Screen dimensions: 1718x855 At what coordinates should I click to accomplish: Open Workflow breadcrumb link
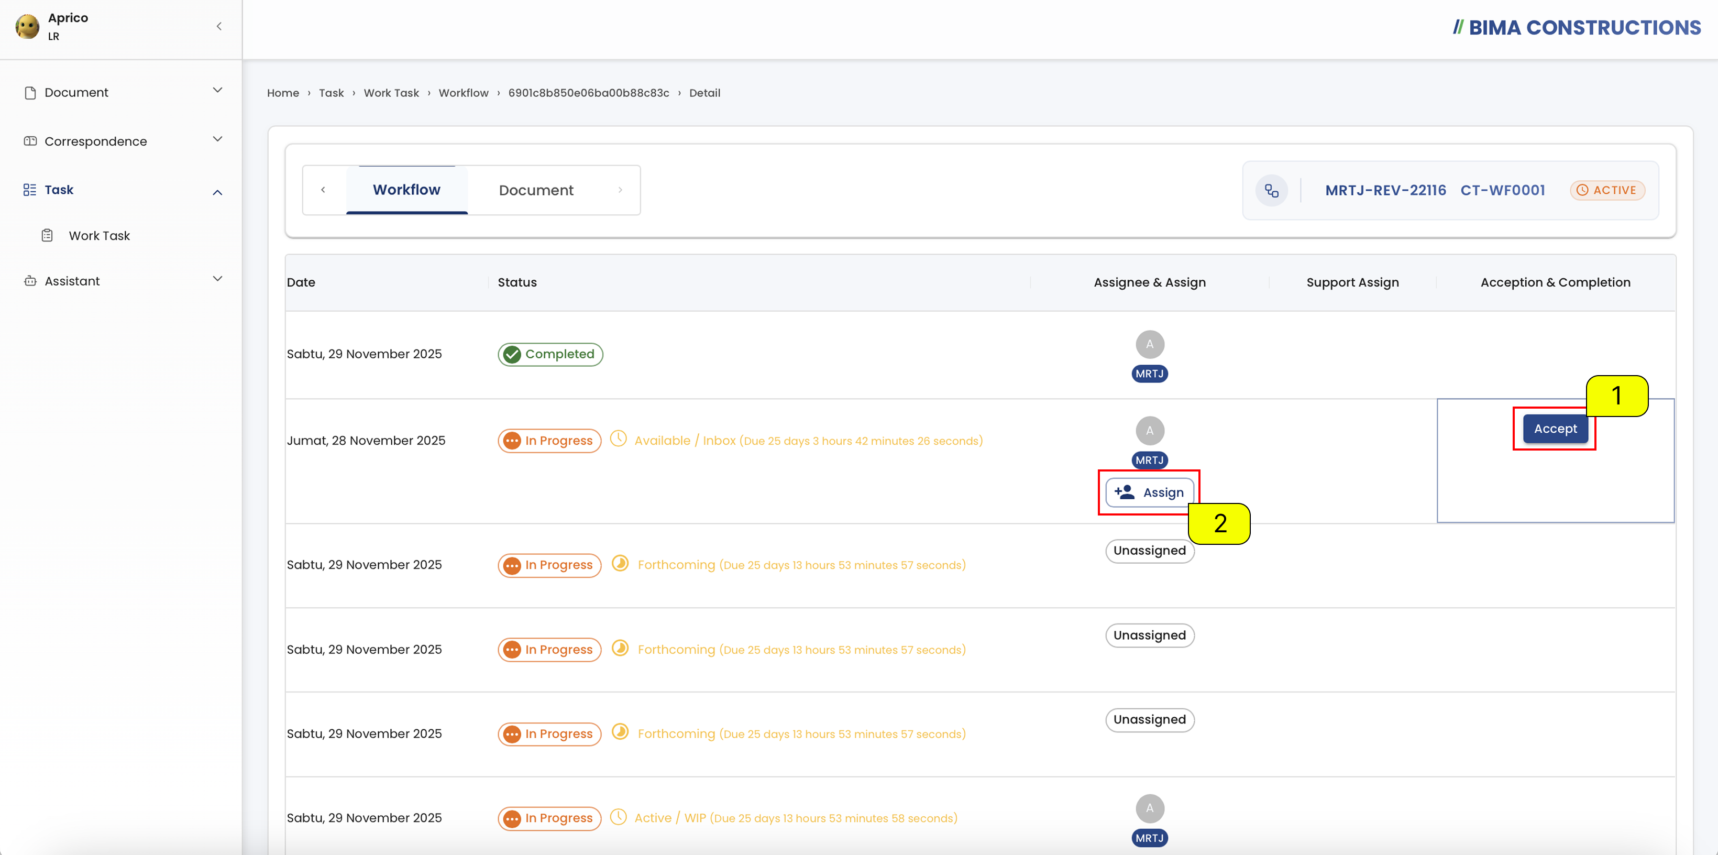coord(464,93)
